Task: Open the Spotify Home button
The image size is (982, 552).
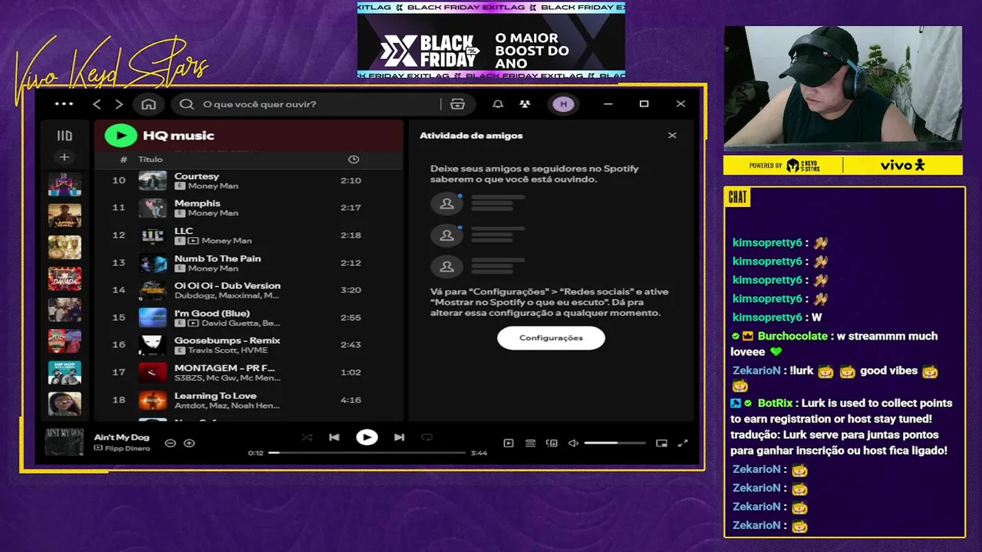Action: pyautogui.click(x=149, y=104)
